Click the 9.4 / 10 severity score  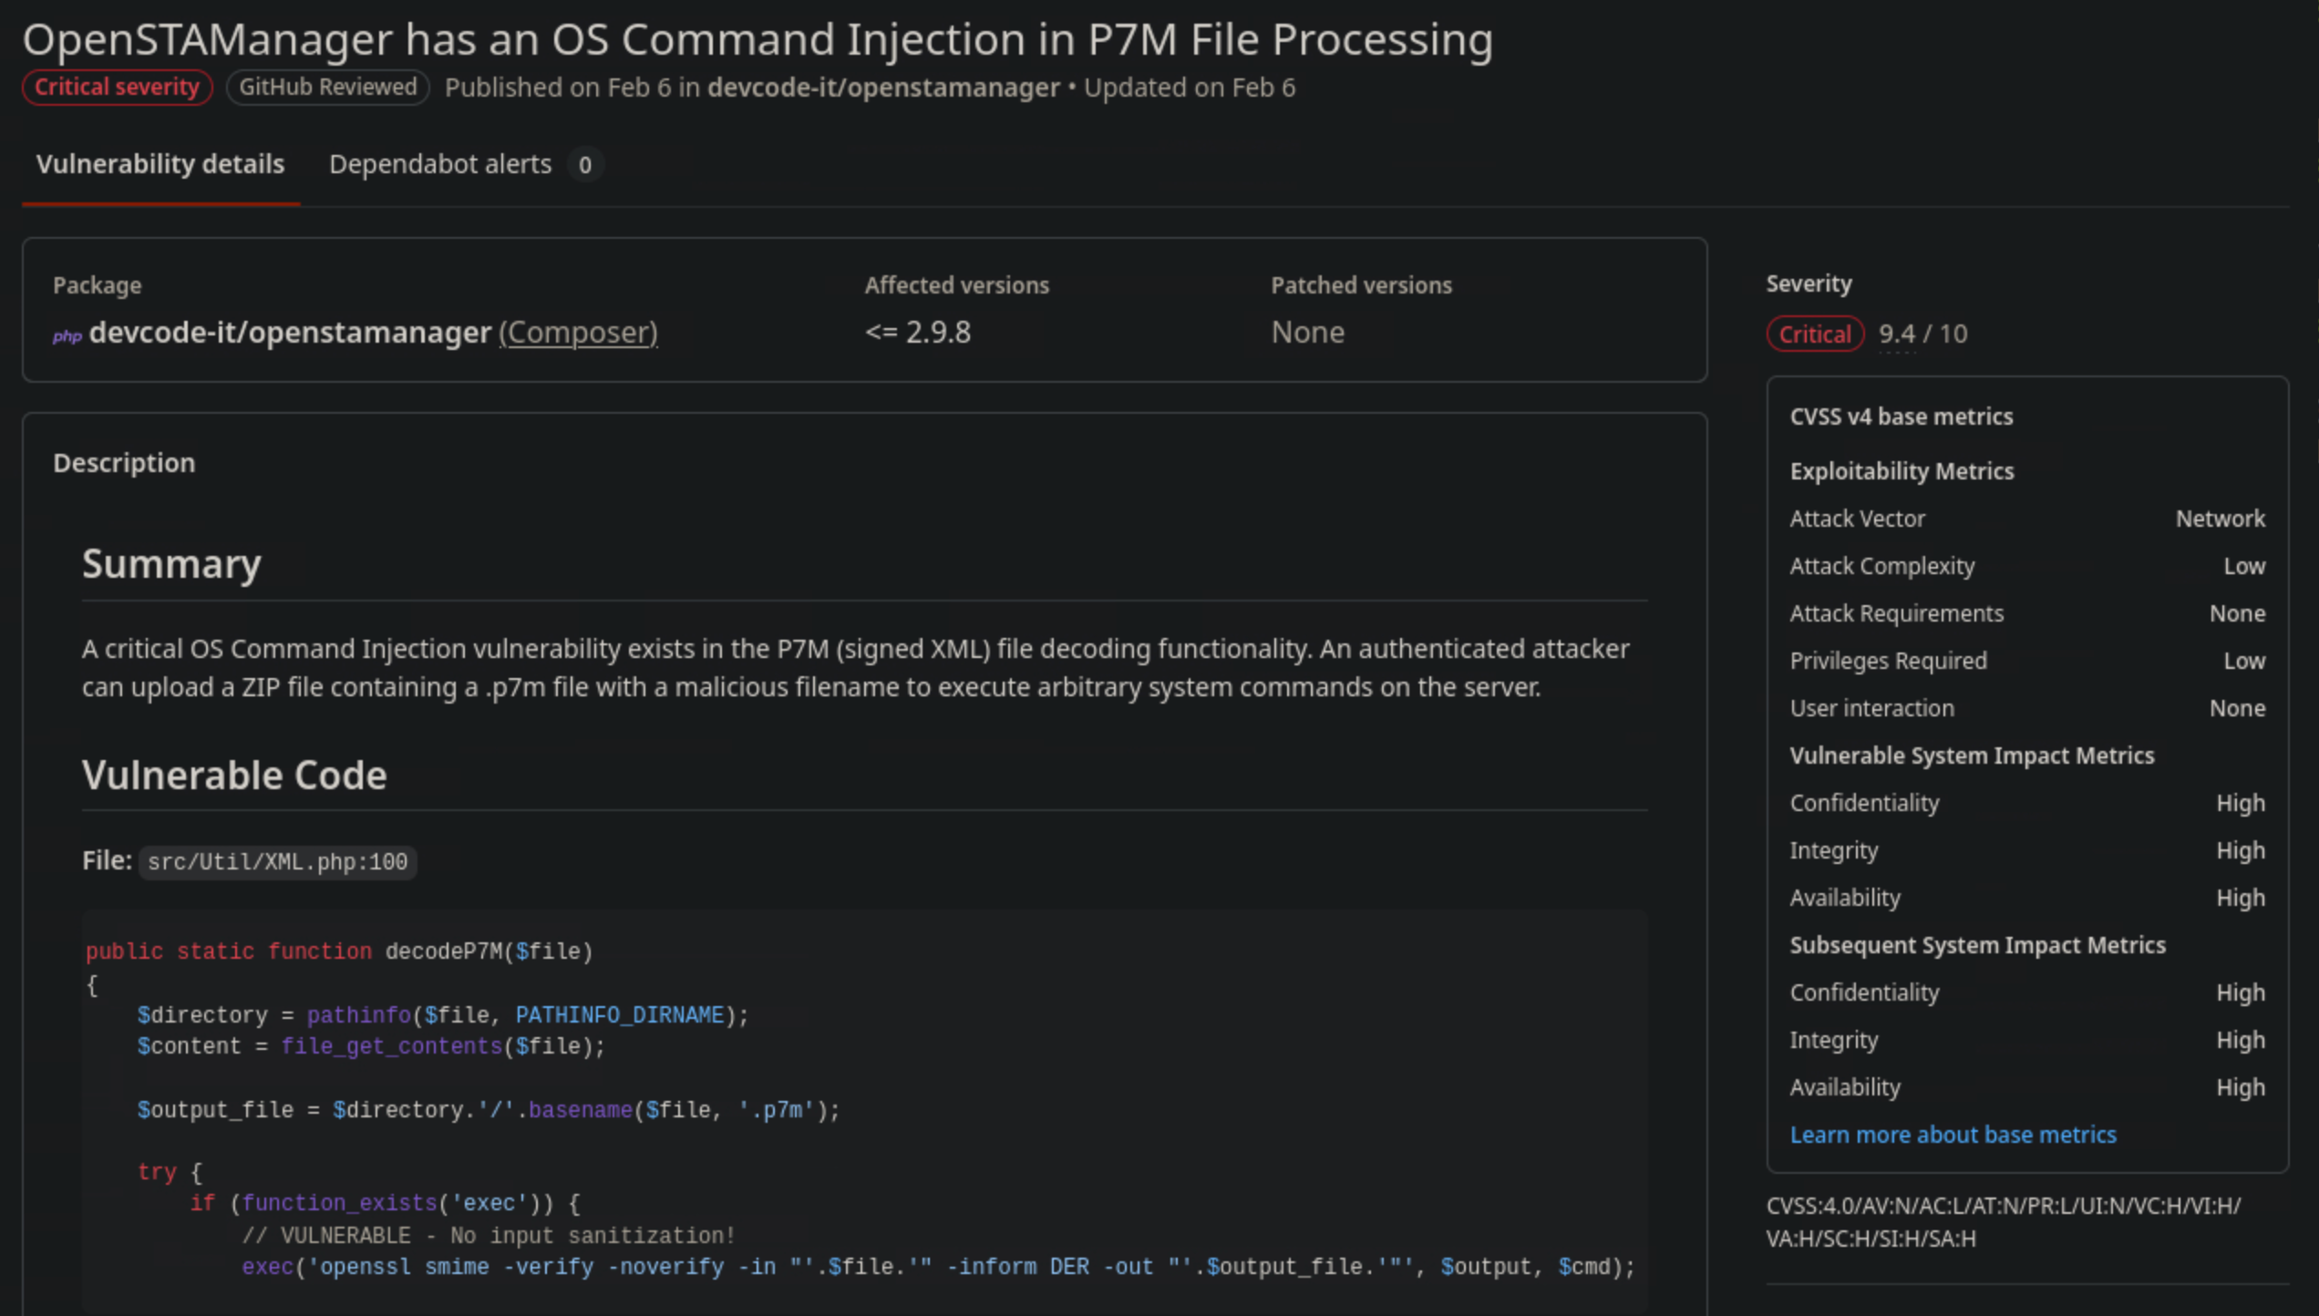[1922, 334]
